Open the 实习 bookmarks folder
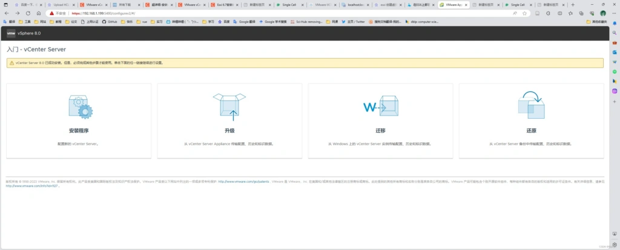Image resolution: width=620 pixels, height=250 pixels. tap(157, 22)
